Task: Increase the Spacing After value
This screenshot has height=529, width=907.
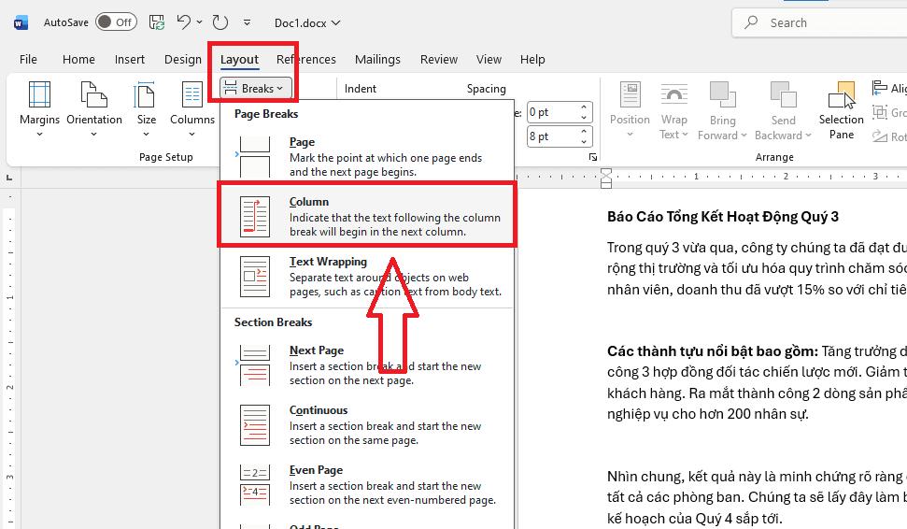Action: tap(584, 132)
